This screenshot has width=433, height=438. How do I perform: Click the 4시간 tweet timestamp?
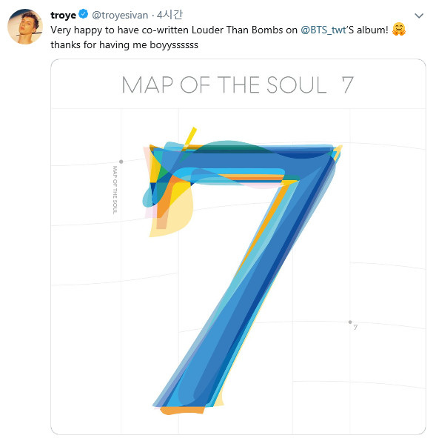[169, 15]
